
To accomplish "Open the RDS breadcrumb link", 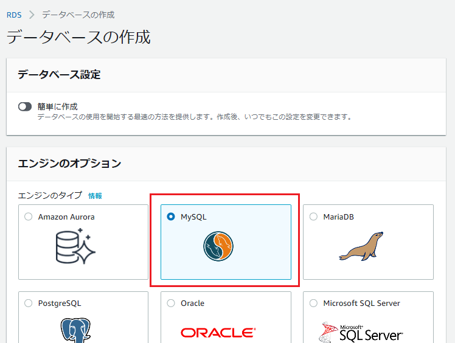I will click(x=14, y=15).
